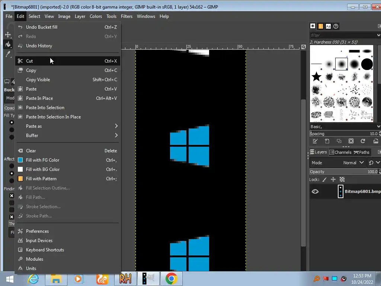
Task: Select the second Fill Type radio button
Action: (x=12, y=130)
